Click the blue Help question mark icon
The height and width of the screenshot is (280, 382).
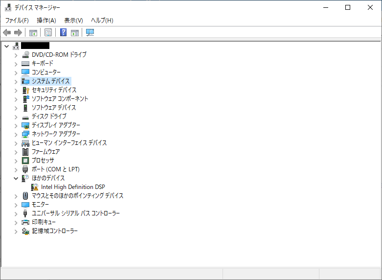(64, 32)
